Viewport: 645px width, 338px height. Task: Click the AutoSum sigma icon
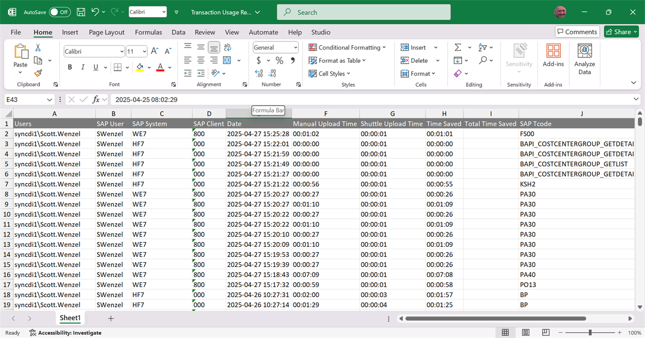pyautogui.click(x=457, y=47)
